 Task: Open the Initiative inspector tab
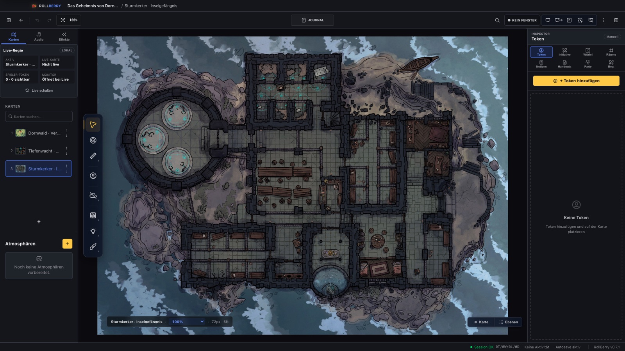click(564, 52)
